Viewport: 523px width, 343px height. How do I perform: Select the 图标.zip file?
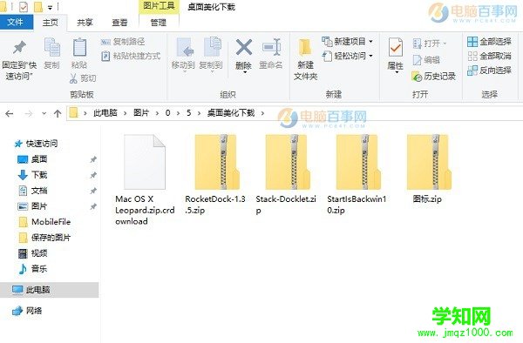[x=428, y=169]
